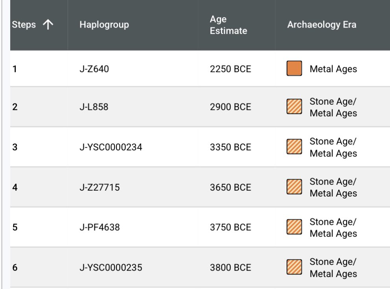Click striped era swatch in J-PF4638 row
This screenshot has width=390, height=289.
(x=294, y=228)
